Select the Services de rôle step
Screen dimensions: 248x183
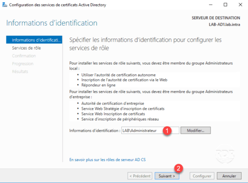pyautogui.click(x=27, y=48)
